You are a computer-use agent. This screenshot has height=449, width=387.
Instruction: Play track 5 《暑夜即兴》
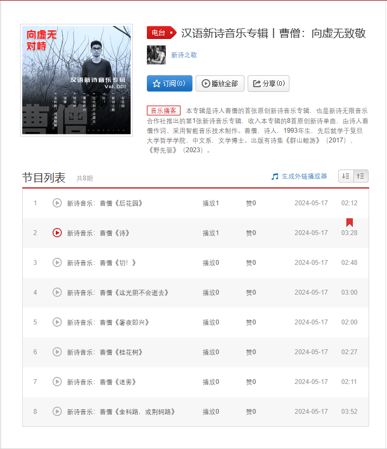tap(57, 322)
